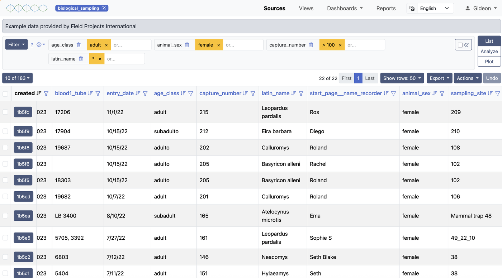
Task: Click the filter settings gear icon
Action: [x=39, y=44]
